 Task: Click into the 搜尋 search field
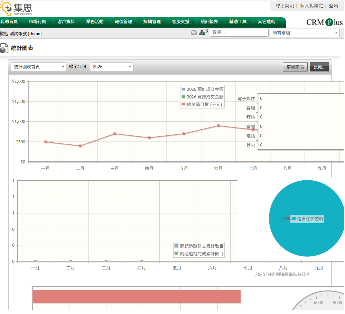pyautogui.click(x=239, y=33)
